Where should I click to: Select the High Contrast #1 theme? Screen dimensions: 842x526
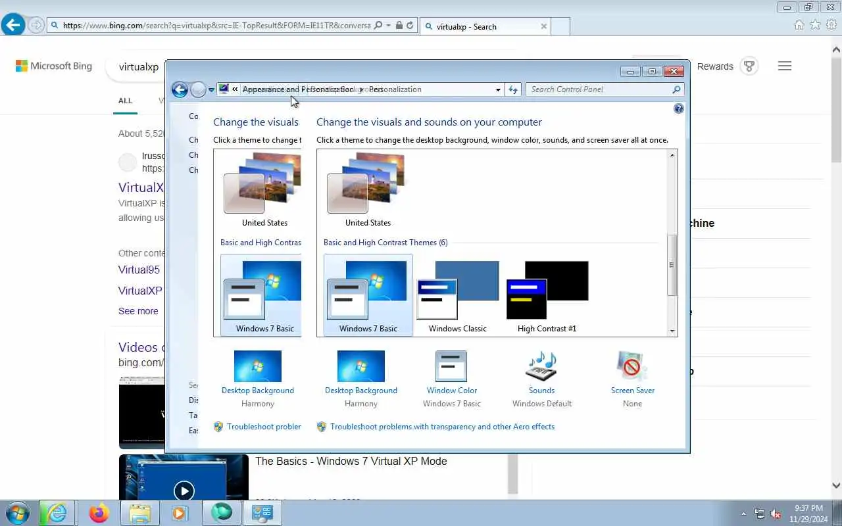[x=547, y=297]
